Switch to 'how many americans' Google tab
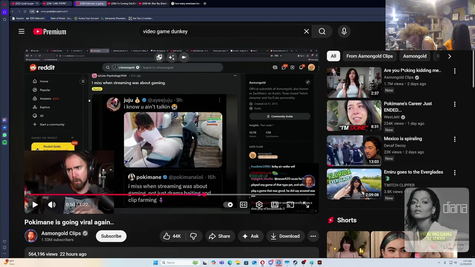Screen dimensions: 475x267 coord(186,3)
